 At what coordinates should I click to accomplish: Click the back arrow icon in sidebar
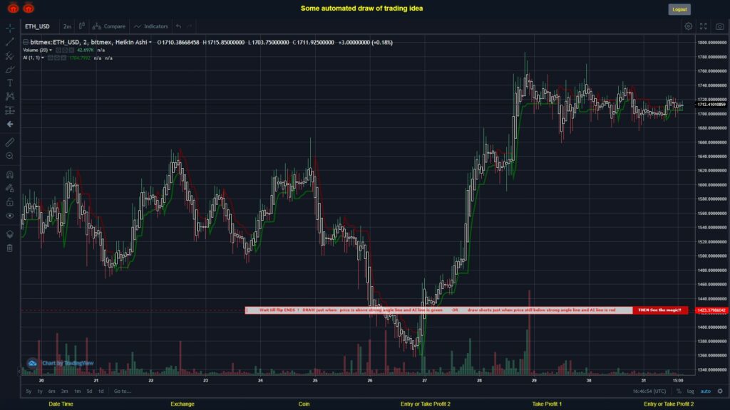[10, 124]
